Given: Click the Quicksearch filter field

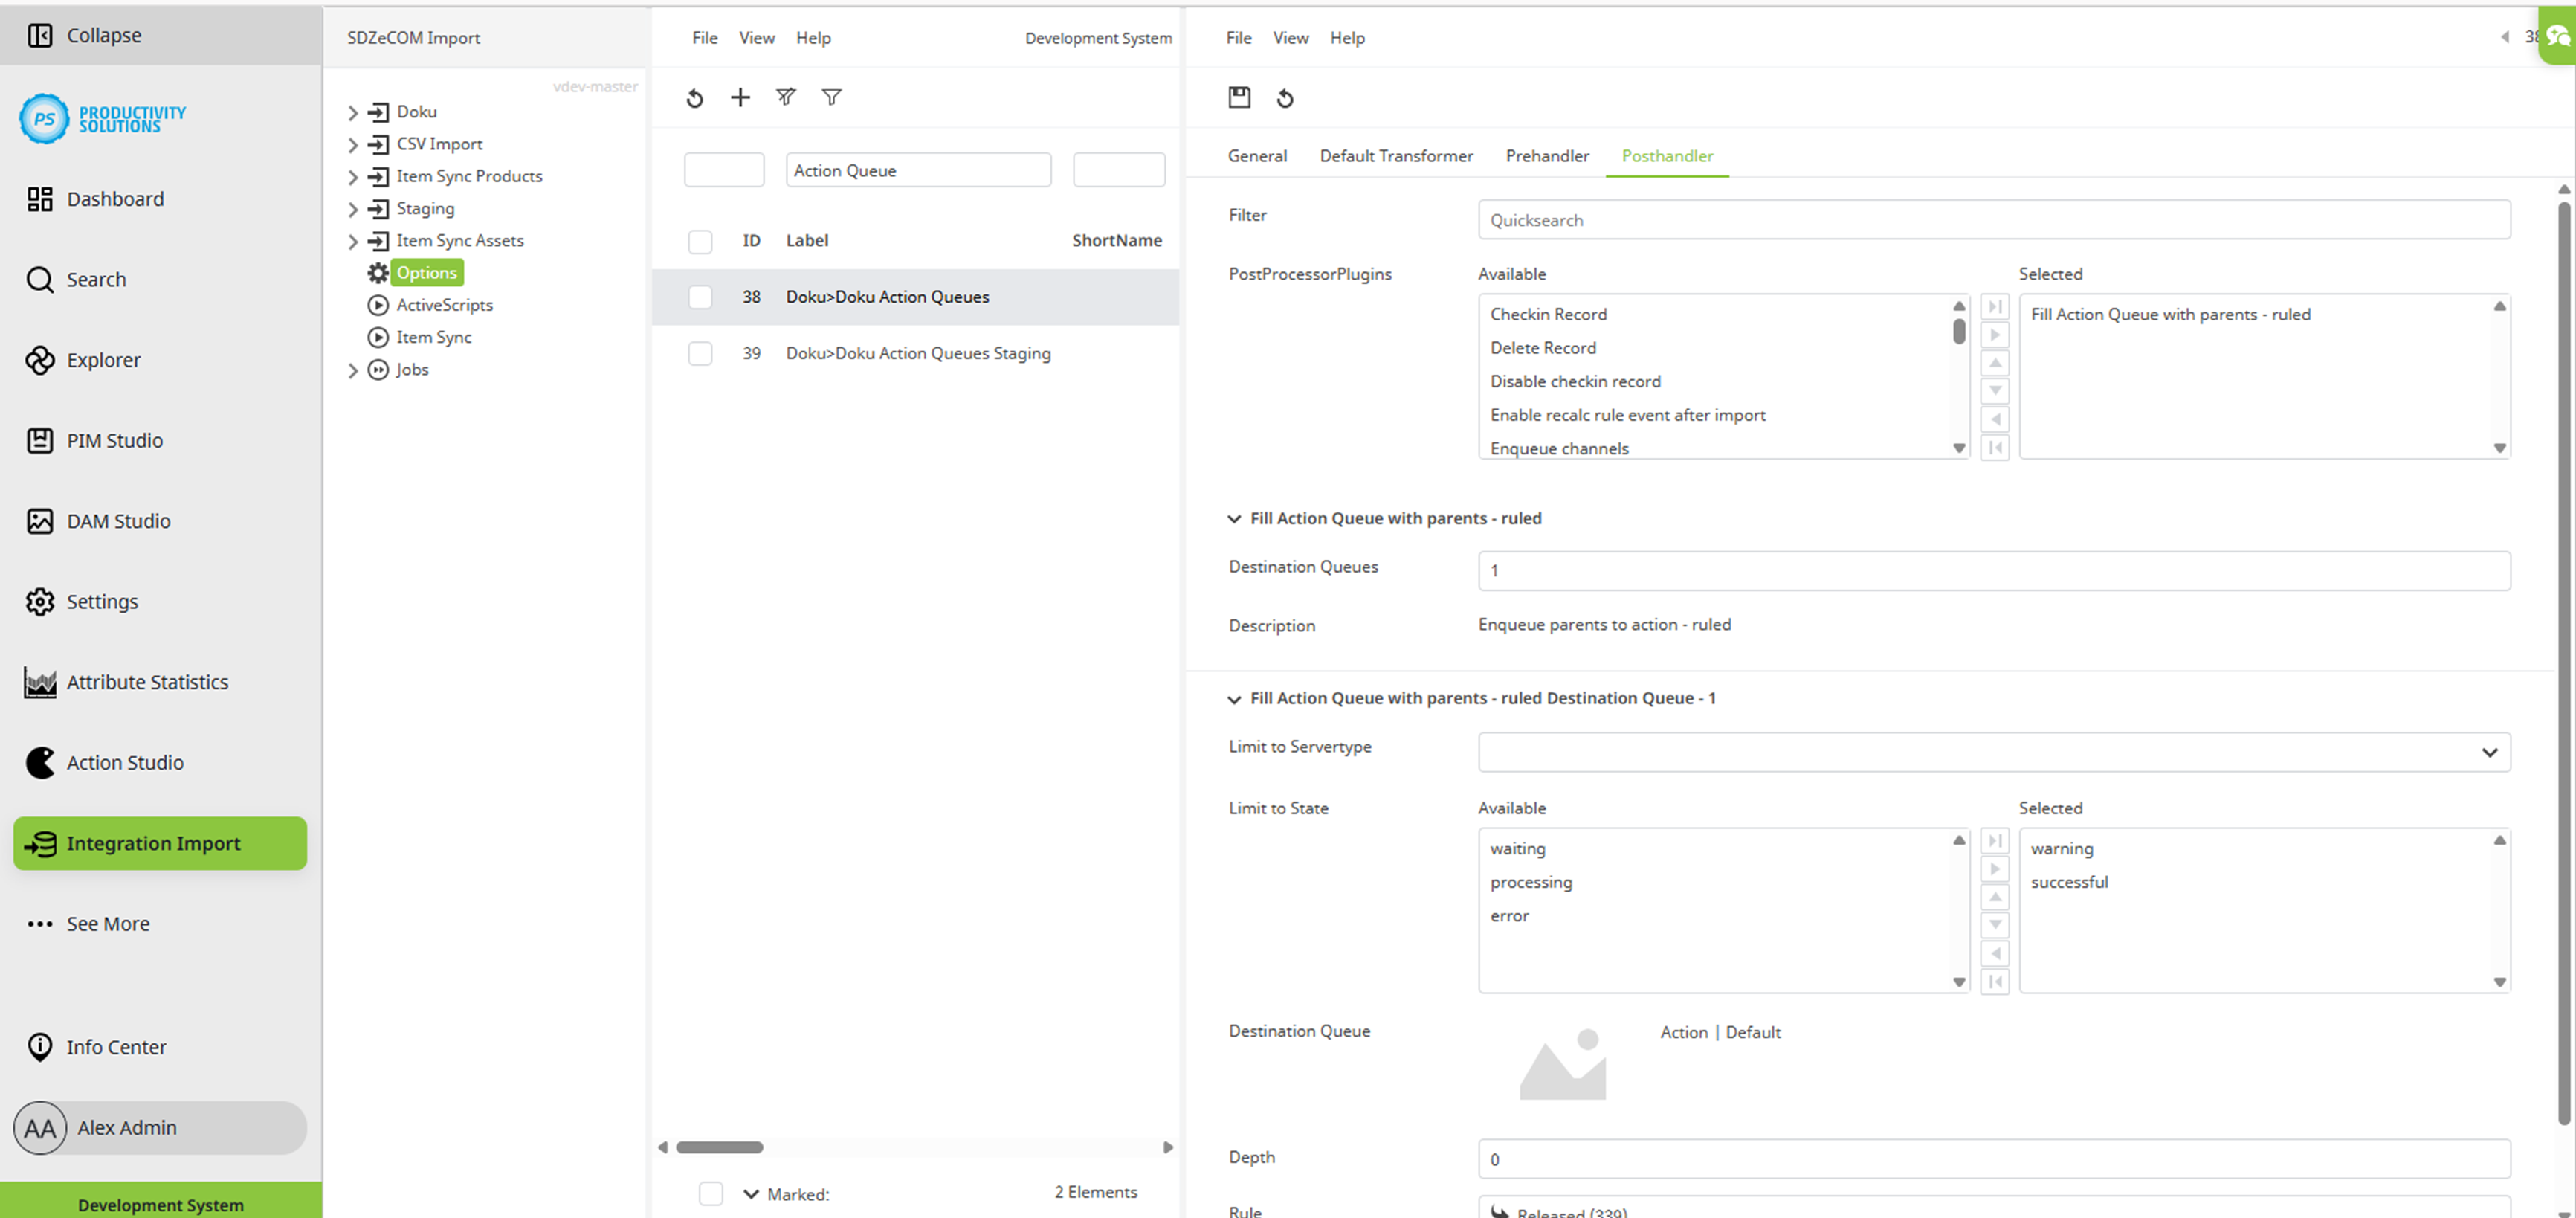Looking at the screenshot, I should click(x=1994, y=219).
